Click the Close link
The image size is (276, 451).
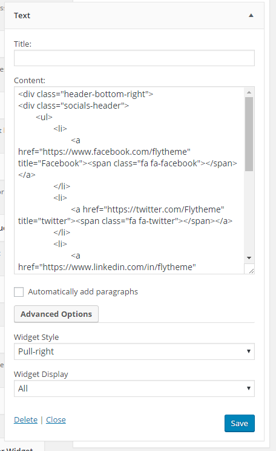pos(56,420)
